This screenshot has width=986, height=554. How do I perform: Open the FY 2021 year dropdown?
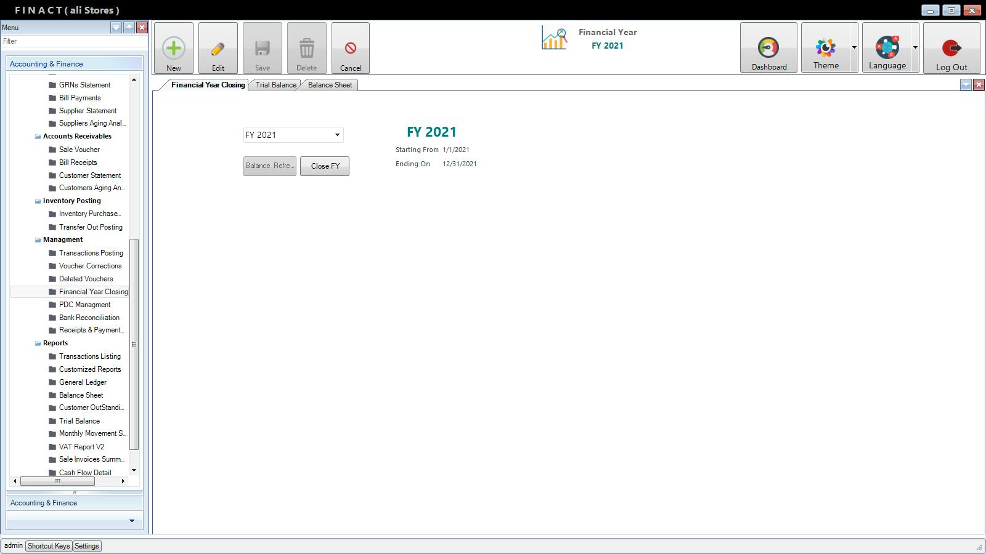(337, 135)
